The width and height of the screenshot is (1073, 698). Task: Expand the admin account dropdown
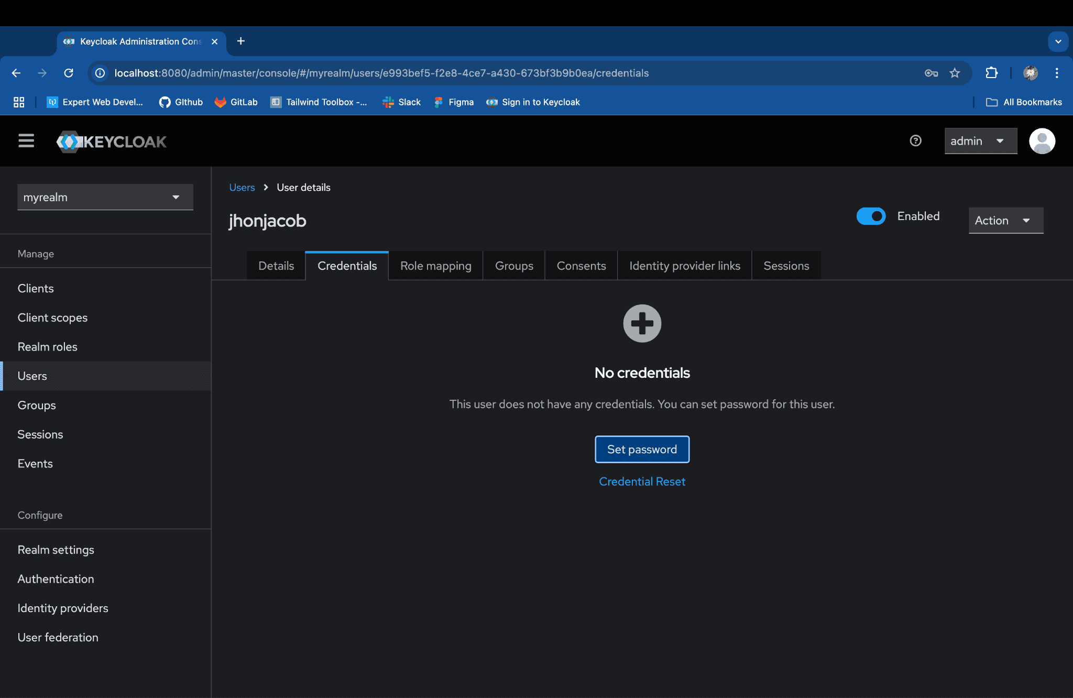click(980, 141)
